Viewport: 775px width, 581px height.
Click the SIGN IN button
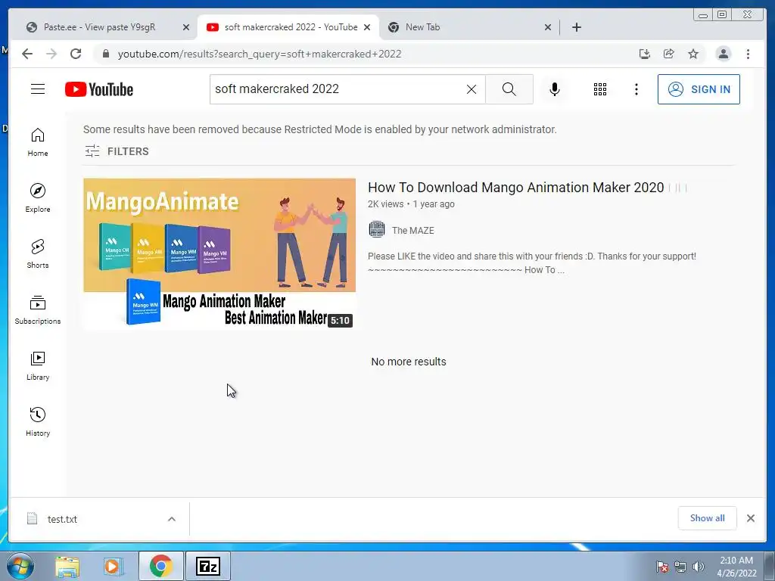[699, 89]
